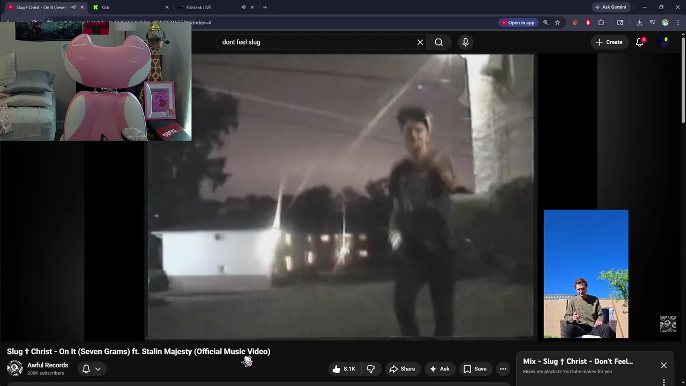Click the channel notification bell icon
This screenshot has height=386, width=686.
click(86, 369)
